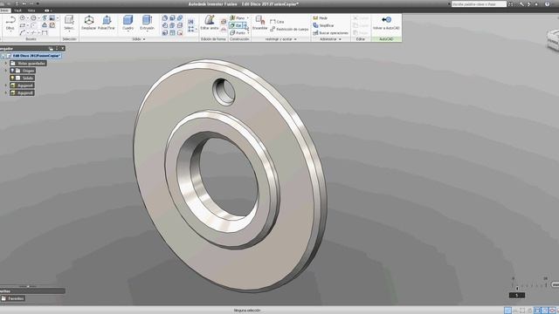559x314 pixels.
Task: Open the Editar arista tool
Action: (210, 23)
